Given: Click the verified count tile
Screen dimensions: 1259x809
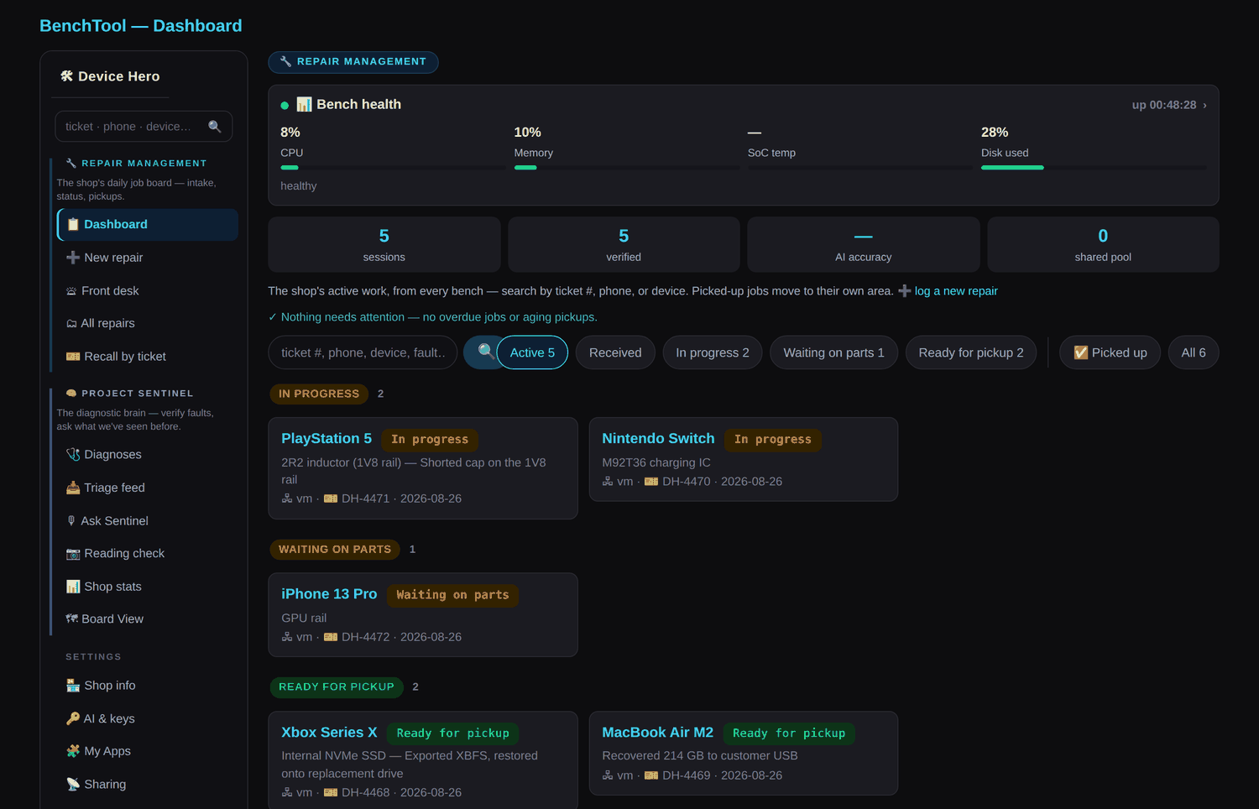Looking at the screenshot, I should point(624,244).
